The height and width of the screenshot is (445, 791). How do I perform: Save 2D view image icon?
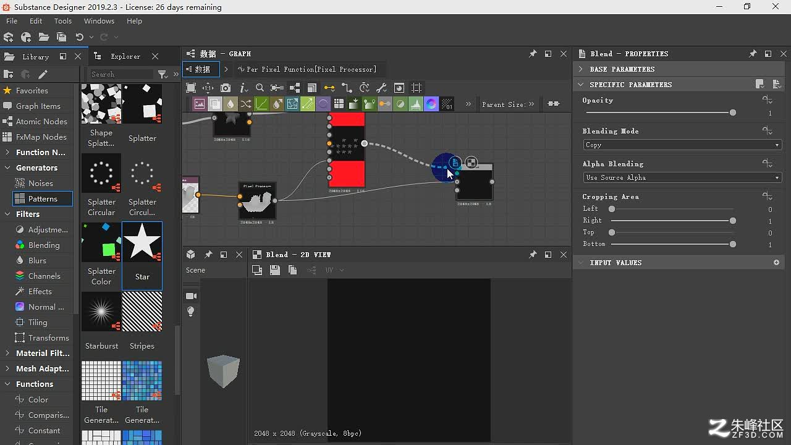coord(275,270)
